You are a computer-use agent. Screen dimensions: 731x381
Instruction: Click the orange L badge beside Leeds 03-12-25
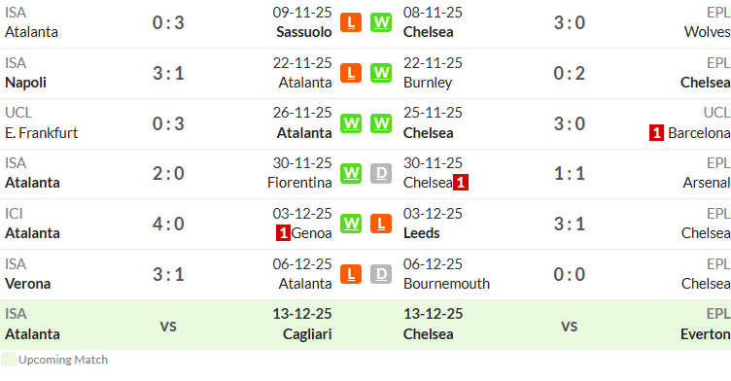(x=381, y=224)
